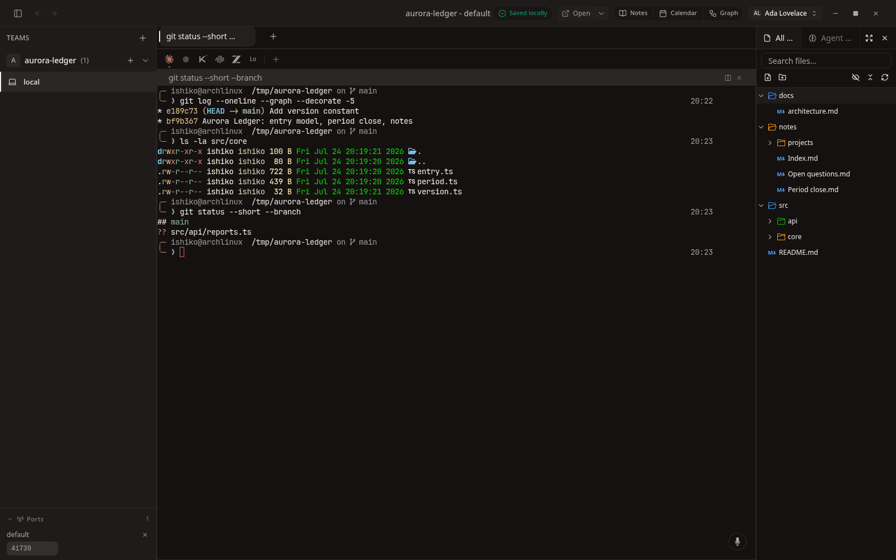
Task: Open Ada Lovelace account menu
Action: (785, 13)
